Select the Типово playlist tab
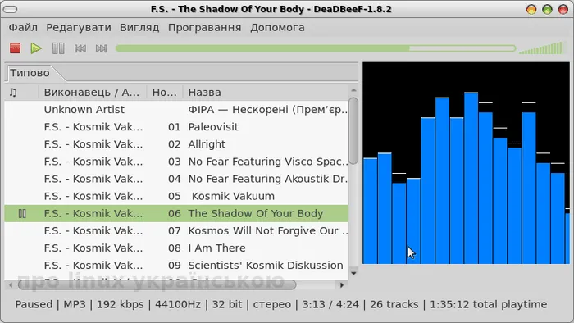The height and width of the screenshot is (323, 574). click(30, 73)
